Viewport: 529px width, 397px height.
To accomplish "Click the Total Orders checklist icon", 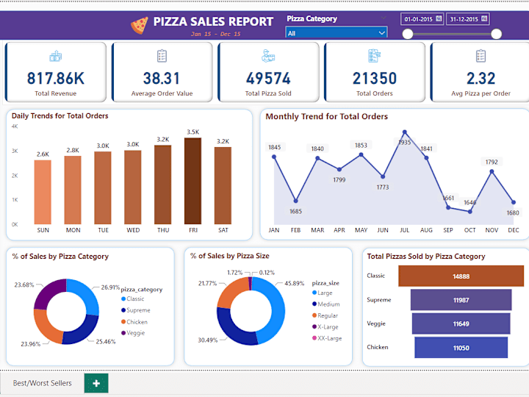I will [x=375, y=56].
